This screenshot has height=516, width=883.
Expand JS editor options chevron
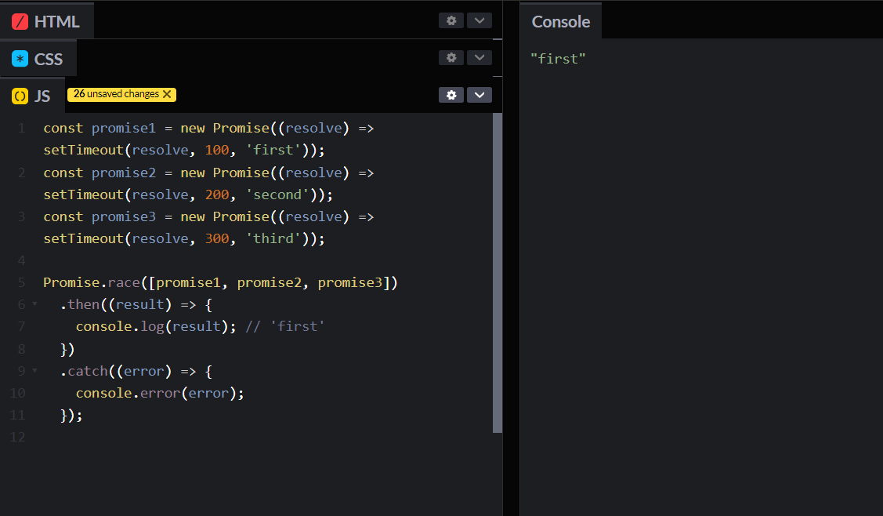coord(479,95)
